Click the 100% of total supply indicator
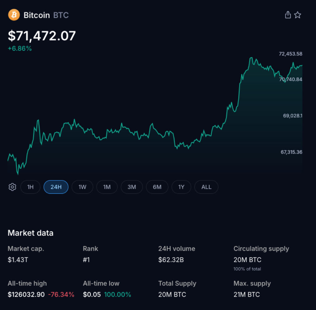Screen dimensions: 316x310 tap(247, 269)
